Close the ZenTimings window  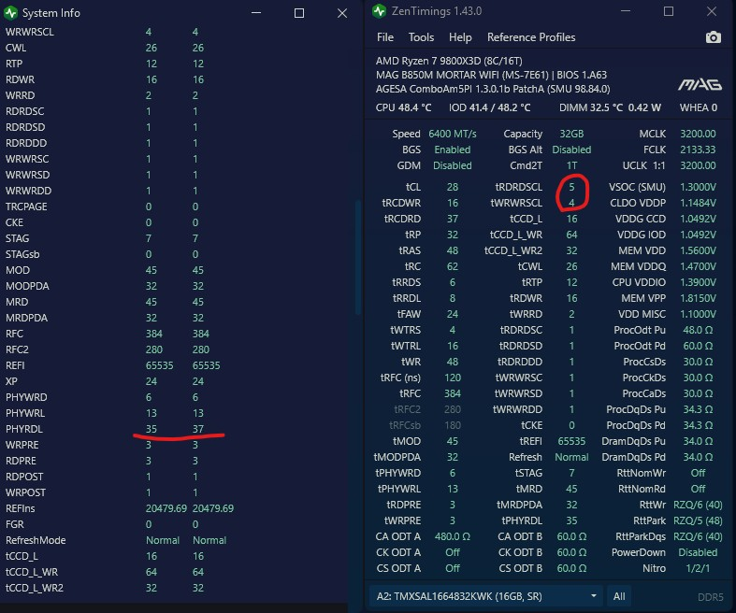click(x=712, y=11)
